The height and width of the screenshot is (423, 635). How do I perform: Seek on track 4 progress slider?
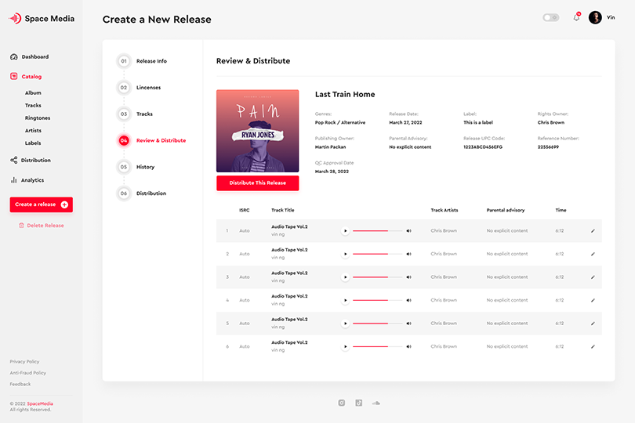click(x=377, y=300)
